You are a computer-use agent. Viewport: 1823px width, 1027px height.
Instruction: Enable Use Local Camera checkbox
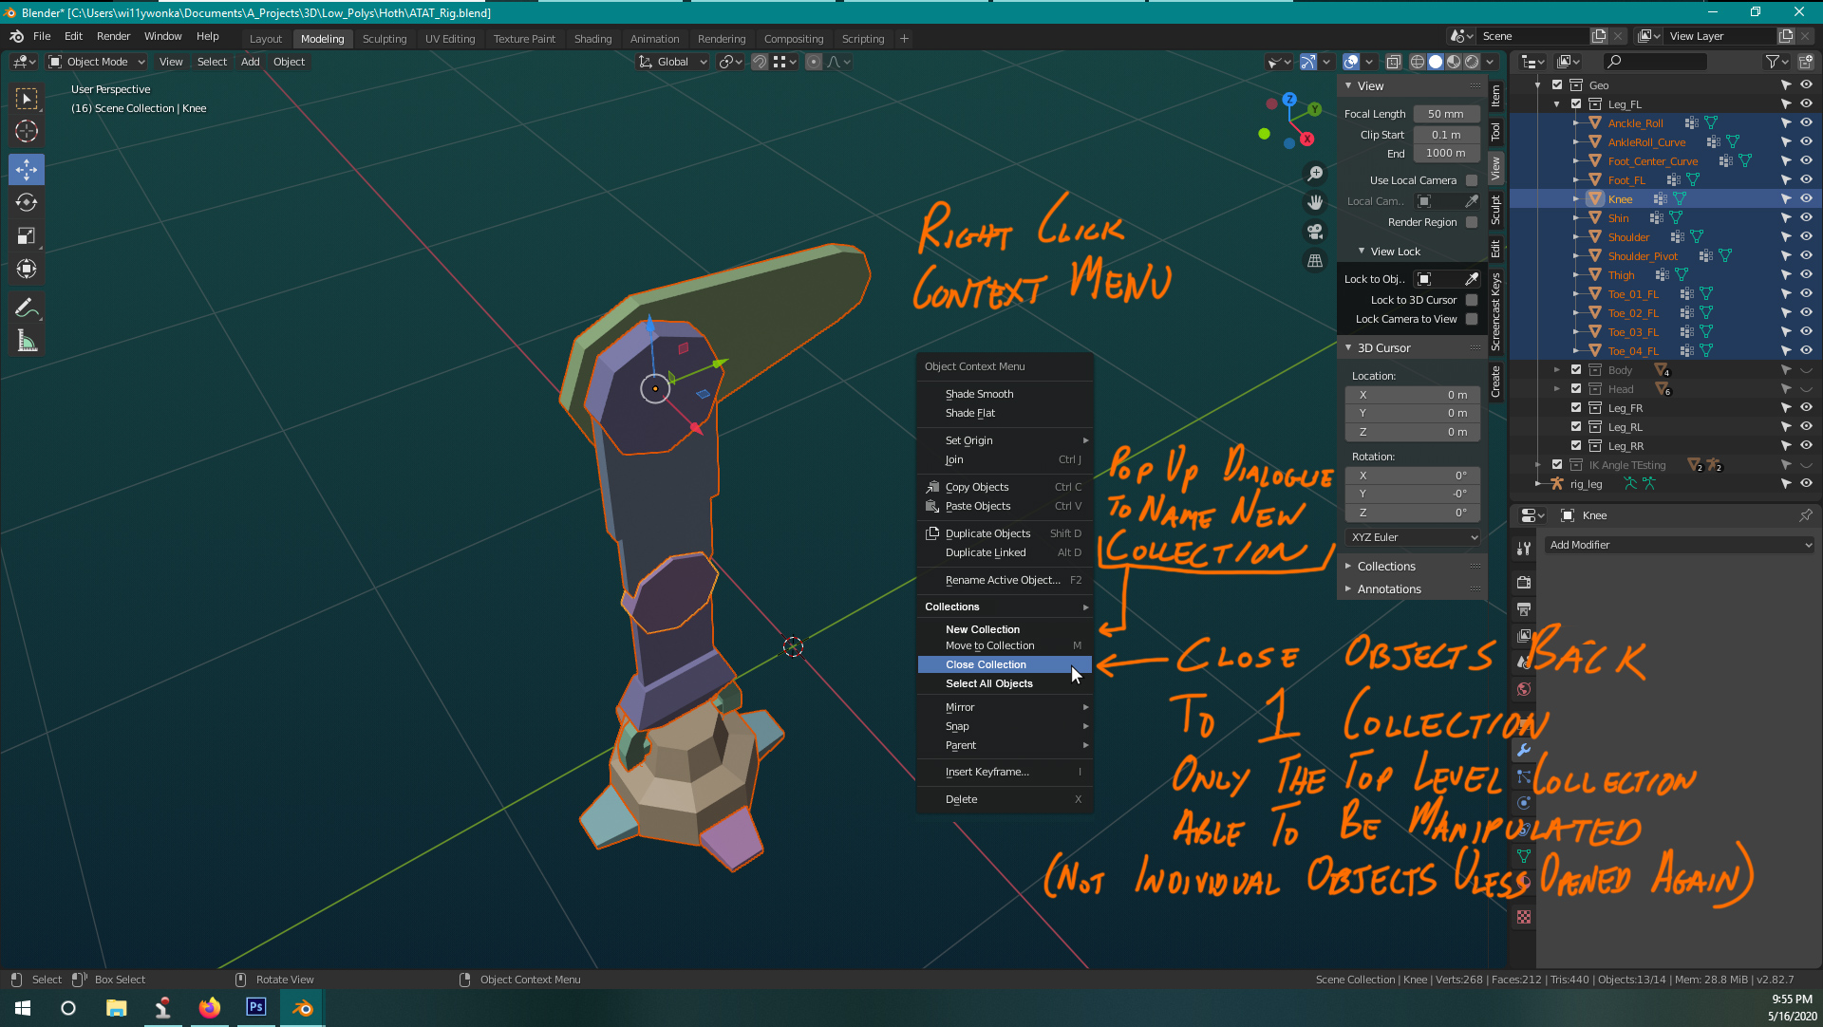(1472, 180)
